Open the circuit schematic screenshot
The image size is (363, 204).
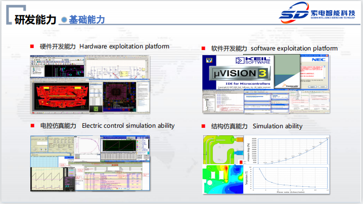pos(117,68)
